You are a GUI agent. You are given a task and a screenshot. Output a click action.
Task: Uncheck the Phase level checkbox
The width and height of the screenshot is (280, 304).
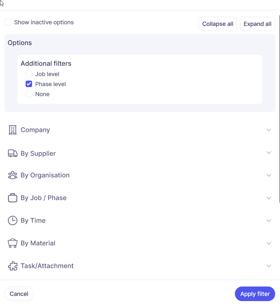pyautogui.click(x=29, y=84)
